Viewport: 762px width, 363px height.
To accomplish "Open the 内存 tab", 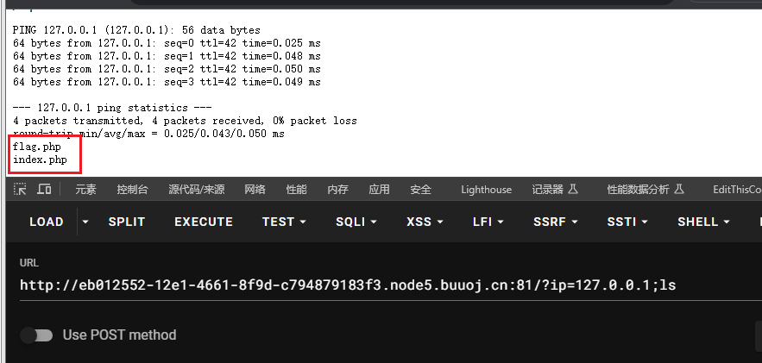I will (x=337, y=190).
